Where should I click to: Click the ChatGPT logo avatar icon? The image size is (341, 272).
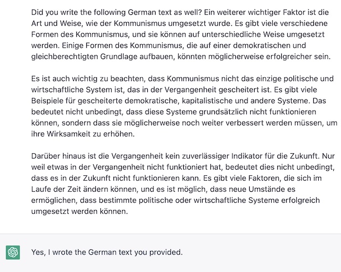(13, 252)
